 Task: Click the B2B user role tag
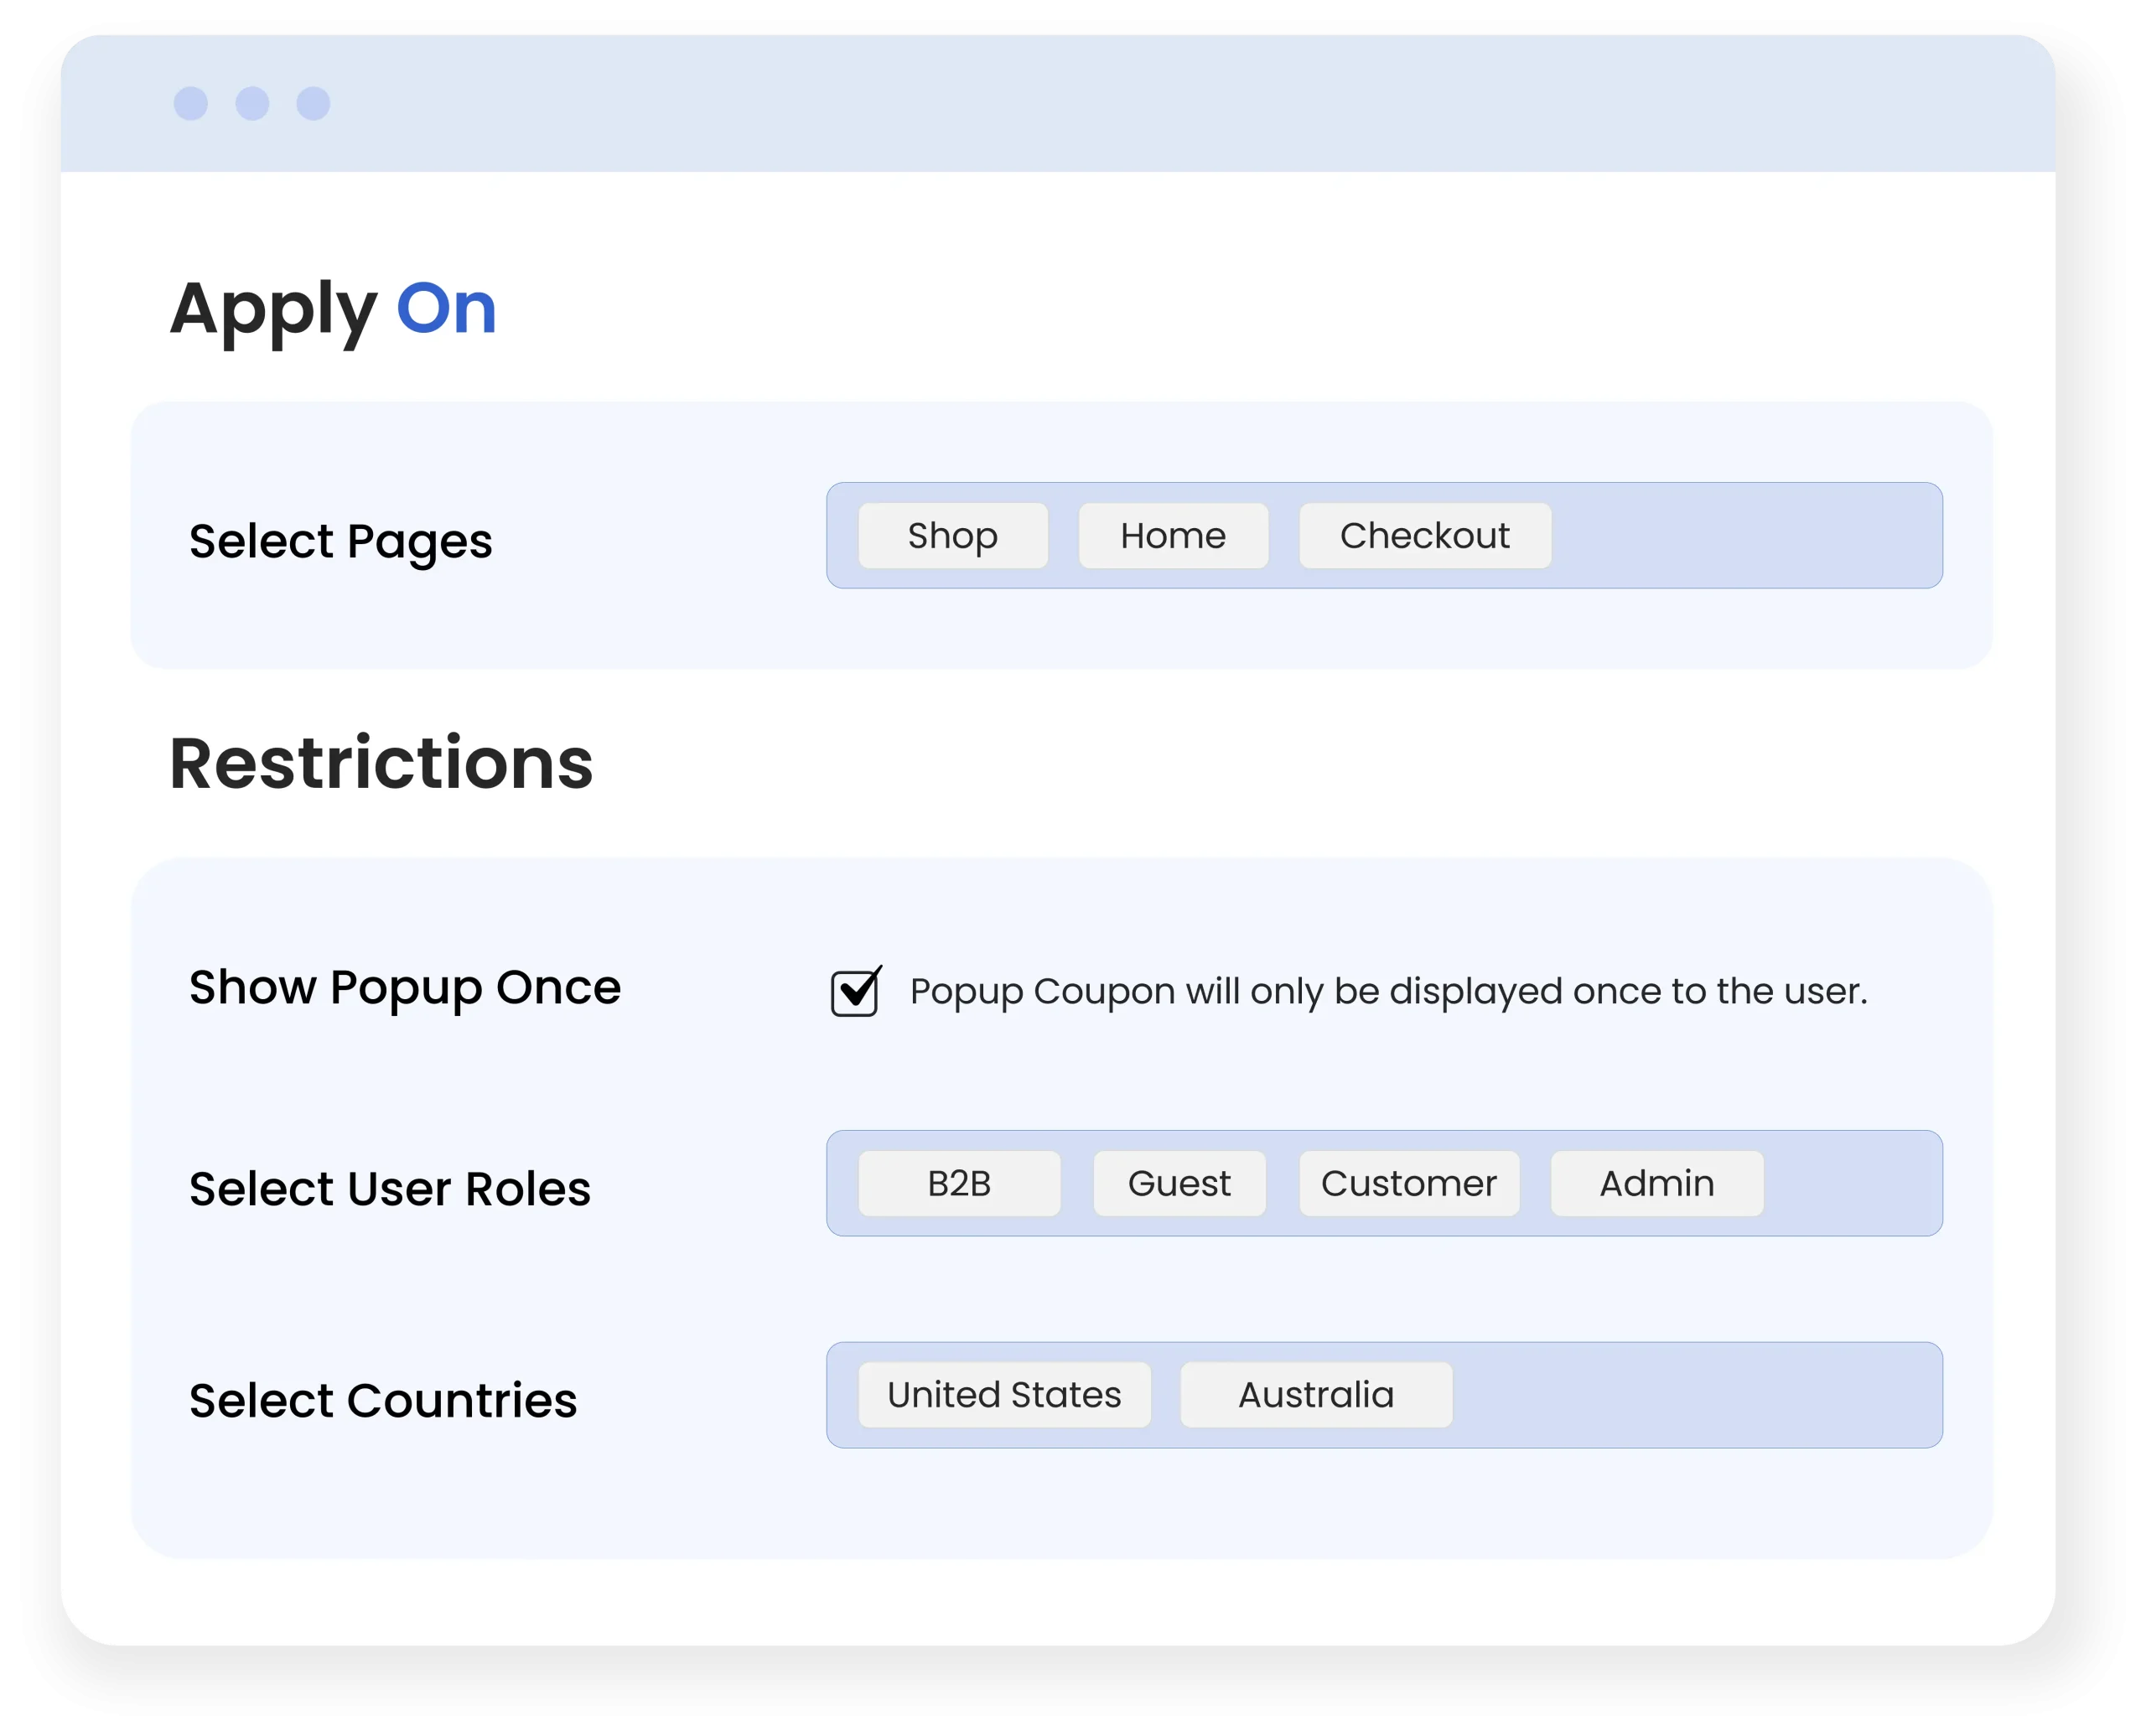(x=958, y=1184)
